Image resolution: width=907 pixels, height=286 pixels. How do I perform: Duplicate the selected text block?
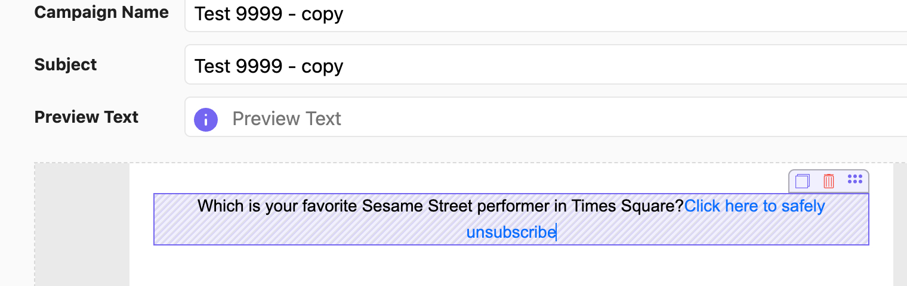[x=803, y=181]
